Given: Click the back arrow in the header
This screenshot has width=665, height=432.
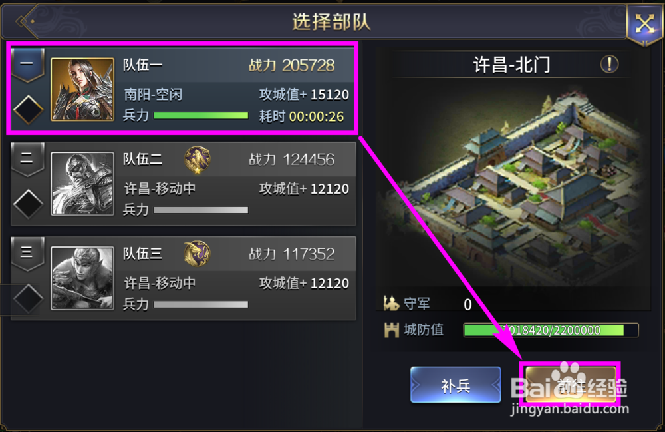Looking at the screenshot, I should tap(25, 21).
